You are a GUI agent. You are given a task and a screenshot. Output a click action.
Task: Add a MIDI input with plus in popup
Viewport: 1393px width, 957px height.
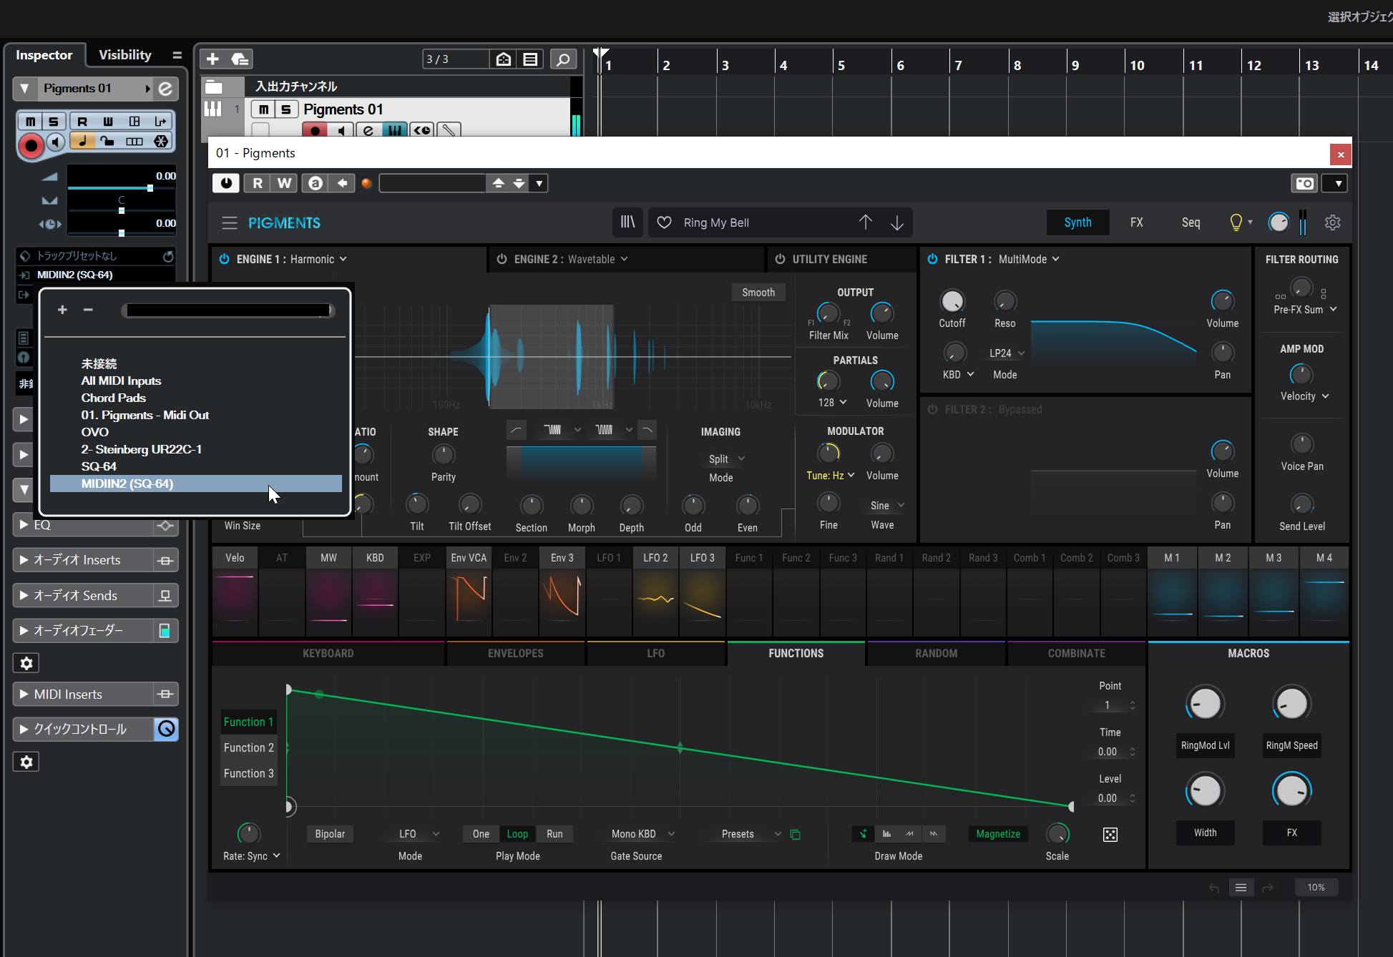tap(62, 310)
